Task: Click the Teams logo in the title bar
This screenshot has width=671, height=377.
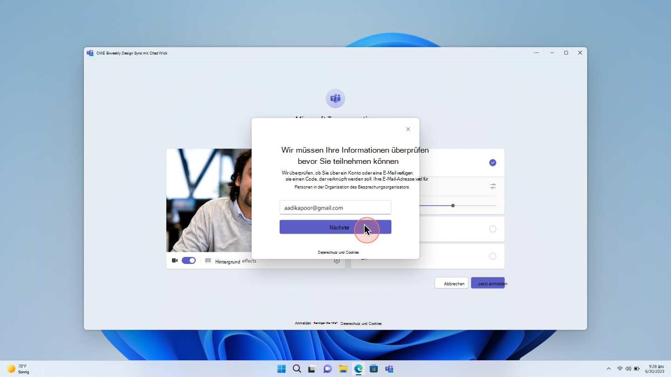Action: 90,53
